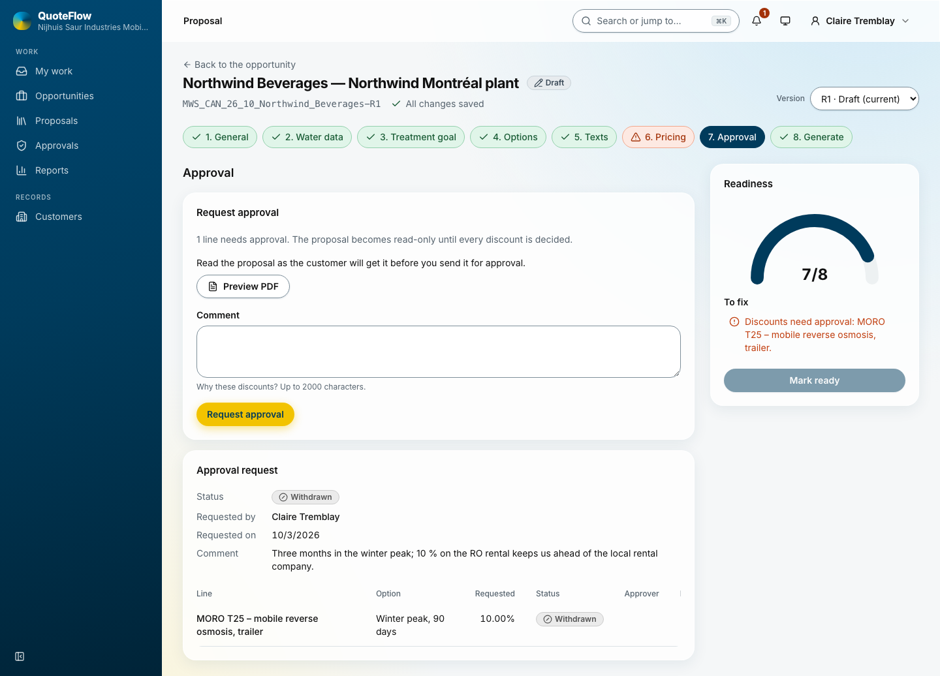Select the 7. Approval step
The image size is (940, 676).
point(732,137)
